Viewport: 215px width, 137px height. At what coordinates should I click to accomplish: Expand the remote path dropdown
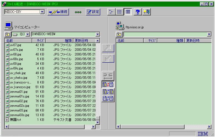pyautogui.click(x=209, y=34)
